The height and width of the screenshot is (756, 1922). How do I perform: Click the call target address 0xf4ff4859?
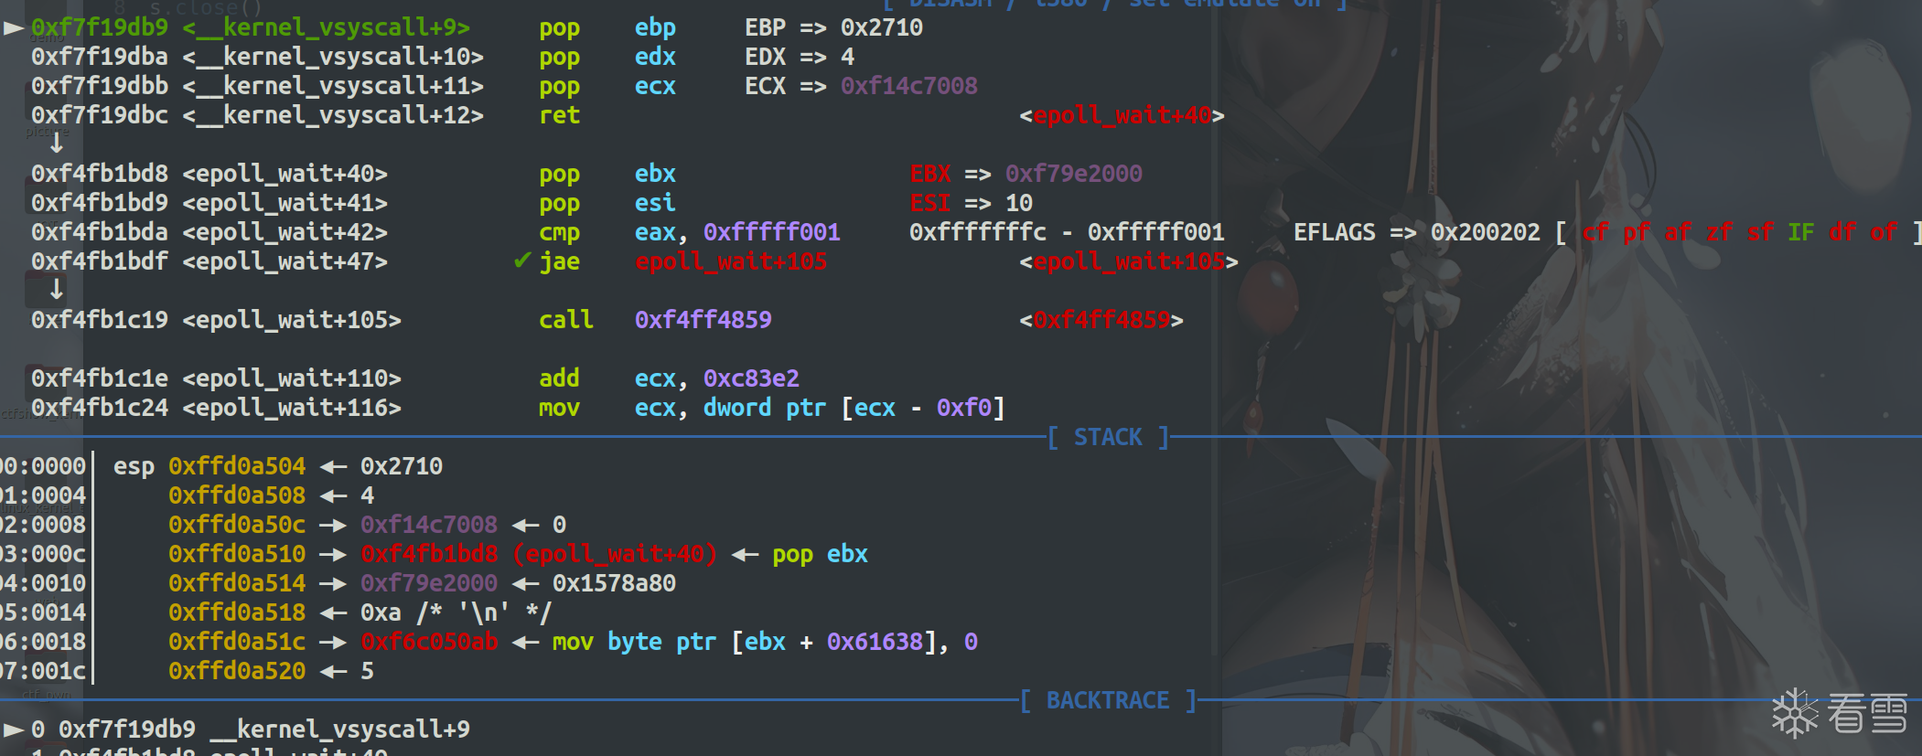tap(703, 320)
